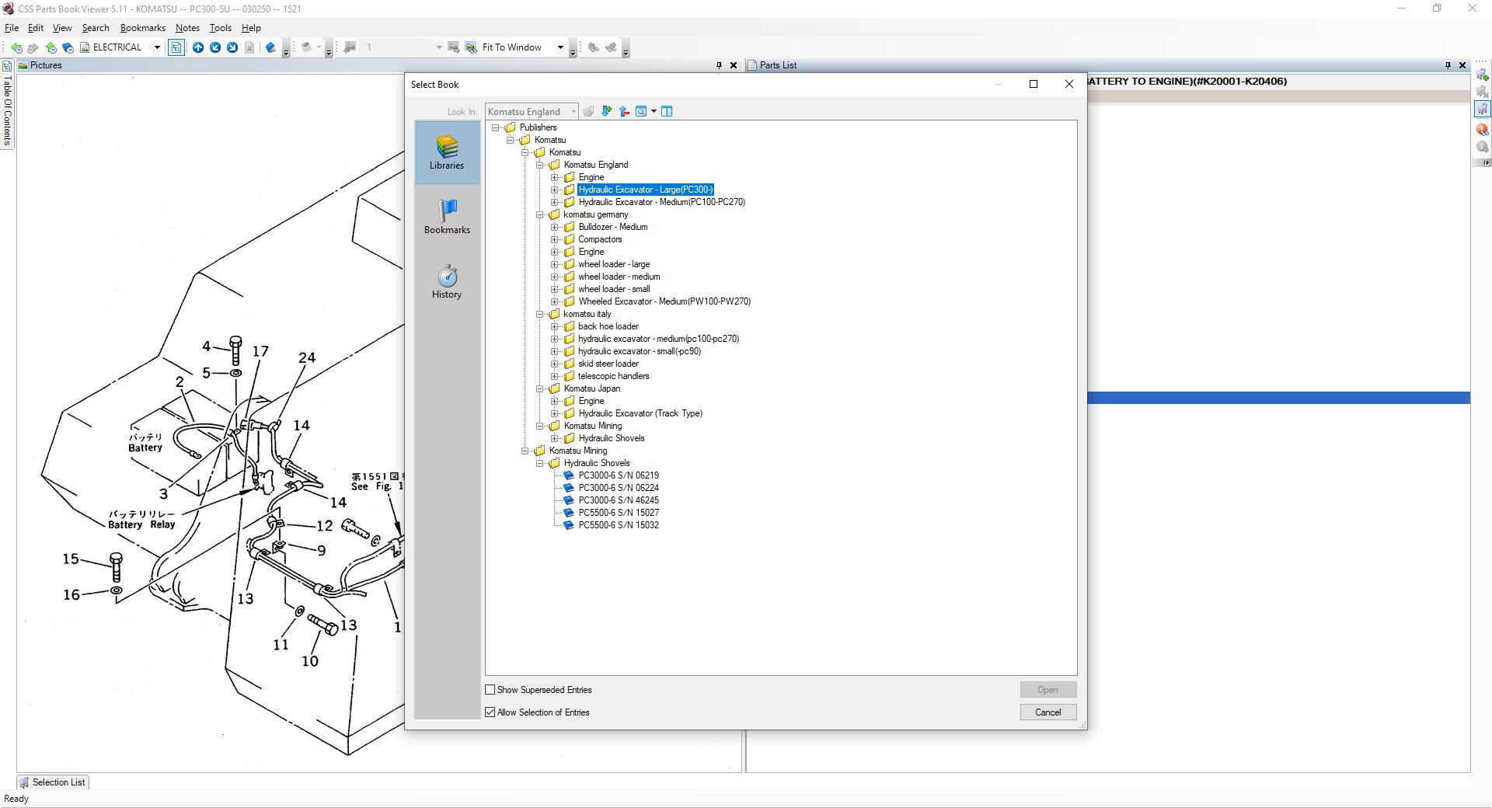The width and height of the screenshot is (1492, 808).
Task: Open the Libraries pane in Select Book
Action: pos(447,152)
